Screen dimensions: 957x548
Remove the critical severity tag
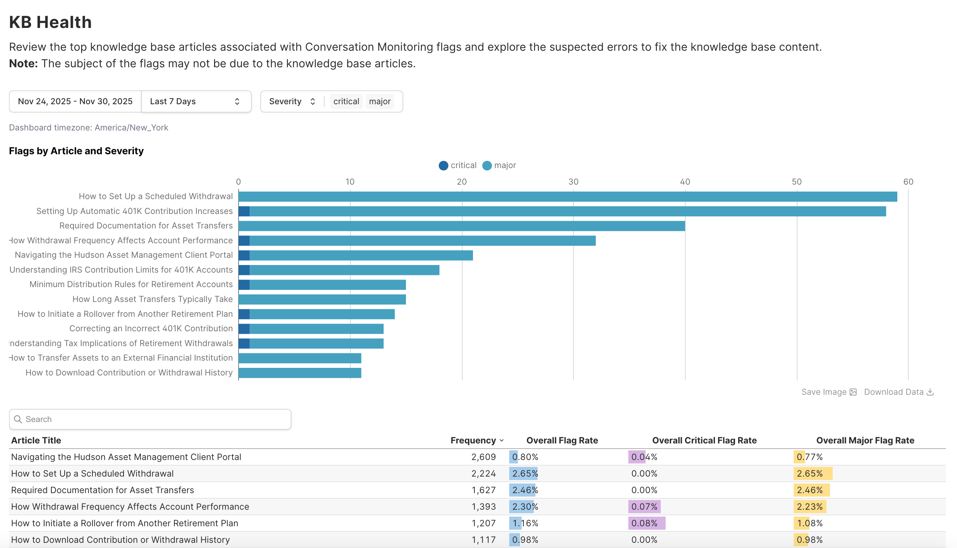click(x=346, y=101)
